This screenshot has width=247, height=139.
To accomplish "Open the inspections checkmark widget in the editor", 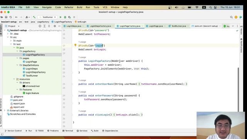I will 237,31.
